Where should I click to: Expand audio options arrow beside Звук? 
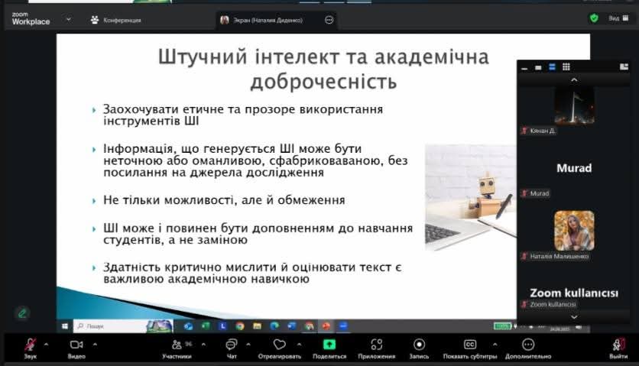[x=46, y=344]
